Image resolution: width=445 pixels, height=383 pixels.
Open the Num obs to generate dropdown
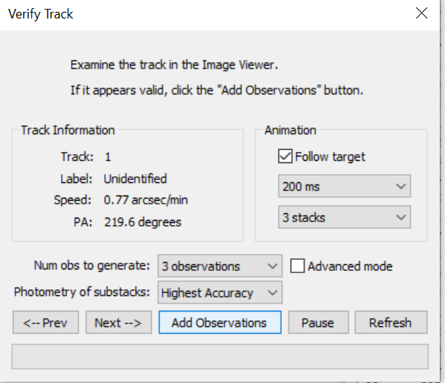click(x=220, y=266)
